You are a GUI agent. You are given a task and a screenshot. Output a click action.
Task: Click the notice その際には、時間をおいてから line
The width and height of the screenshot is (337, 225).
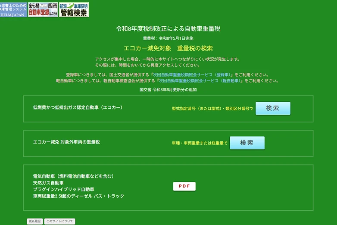point(147,65)
